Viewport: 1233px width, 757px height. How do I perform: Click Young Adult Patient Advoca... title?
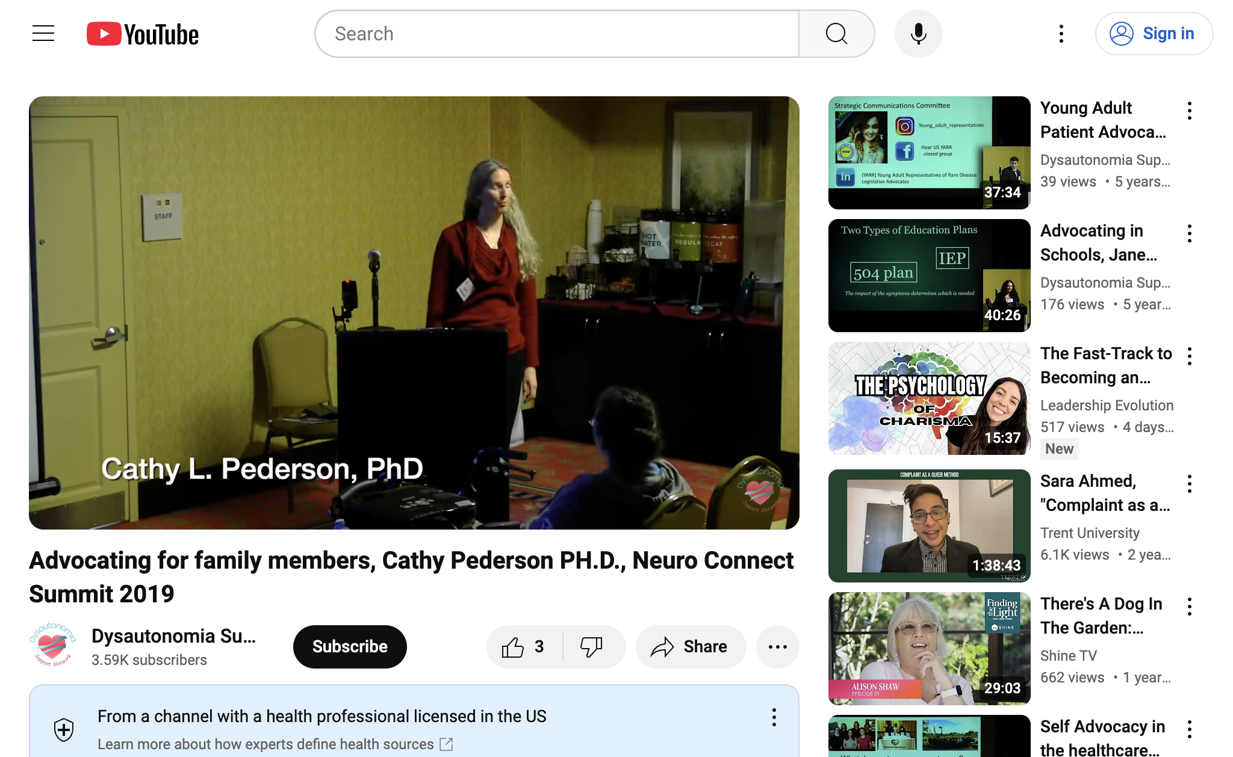(1103, 120)
